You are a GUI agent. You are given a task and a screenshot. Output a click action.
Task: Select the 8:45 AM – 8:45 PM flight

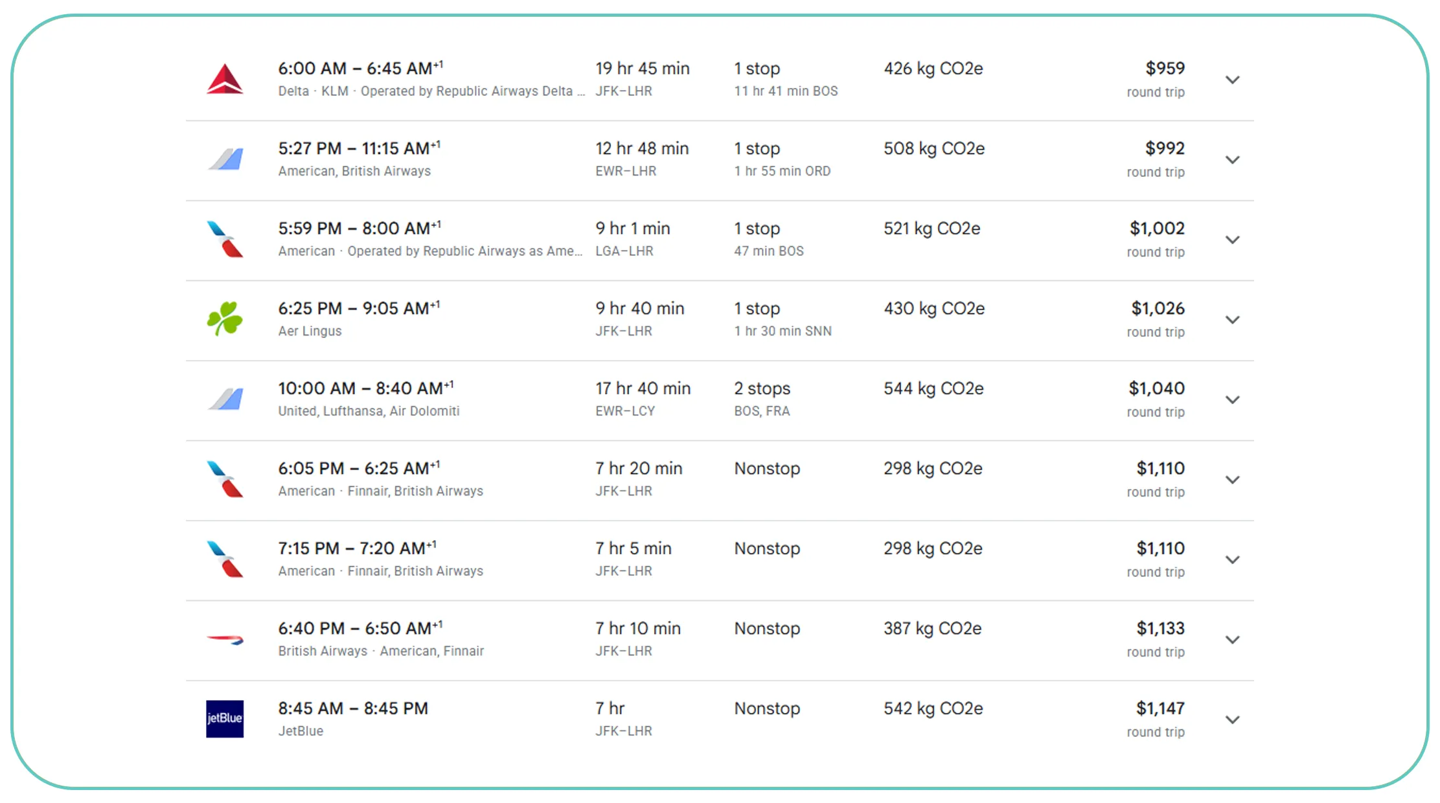coord(720,720)
